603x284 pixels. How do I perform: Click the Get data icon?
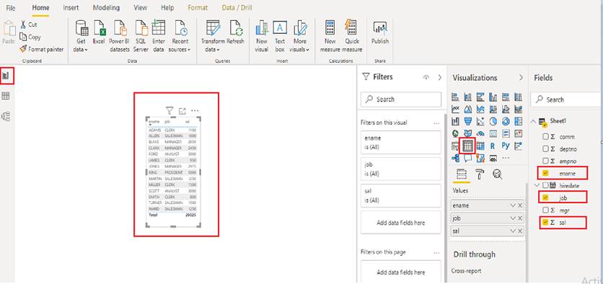(82, 28)
